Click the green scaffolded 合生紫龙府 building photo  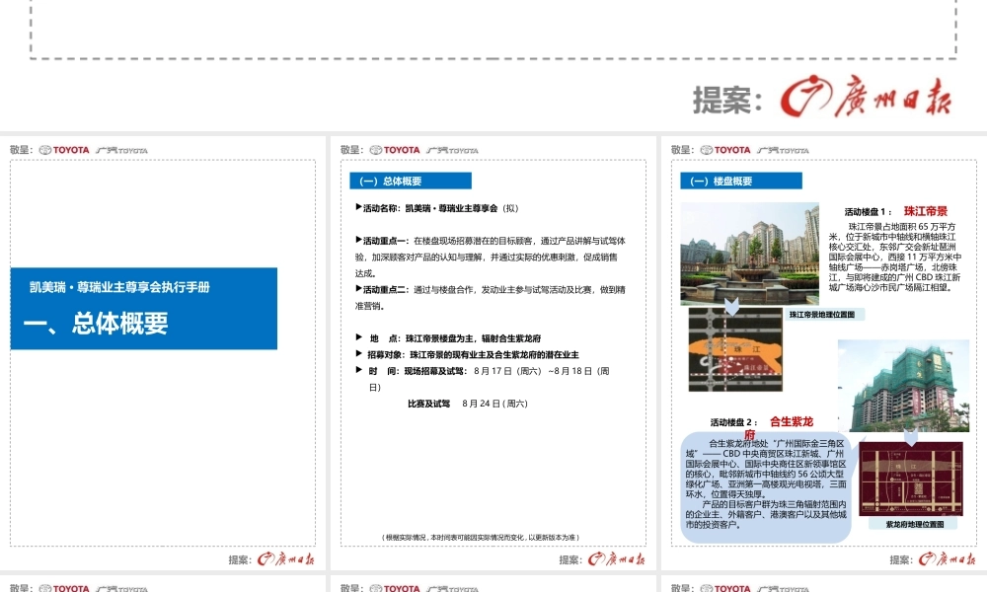(903, 386)
